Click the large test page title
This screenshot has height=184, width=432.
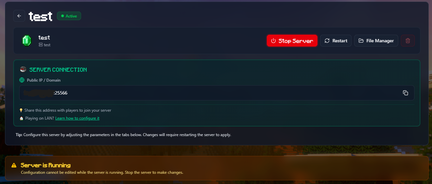pyautogui.click(x=40, y=16)
